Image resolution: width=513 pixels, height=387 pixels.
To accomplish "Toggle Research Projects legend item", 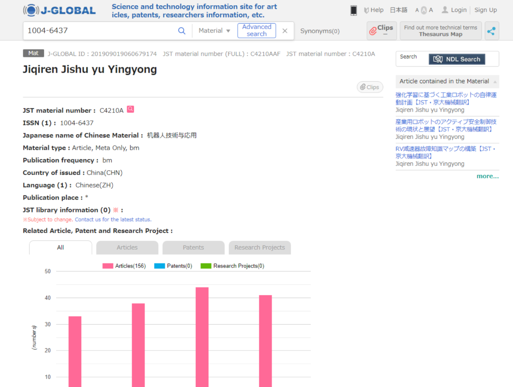I will click(232, 266).
